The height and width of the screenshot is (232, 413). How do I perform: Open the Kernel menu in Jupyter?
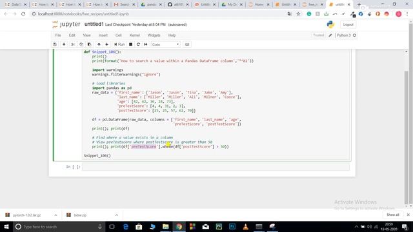(135, 35)
